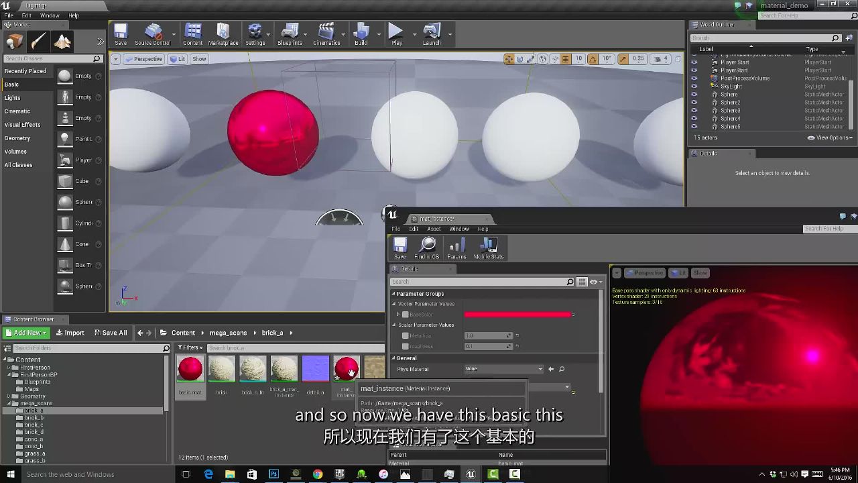Toggle Params in material instance toolbar
858x483 pixels.
(x=456, y=248)
